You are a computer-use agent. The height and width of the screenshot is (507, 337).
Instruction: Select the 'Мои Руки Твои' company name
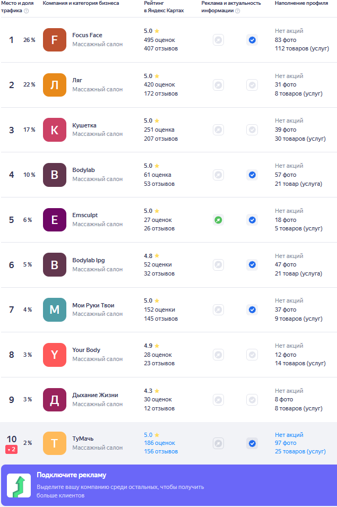point(93,305)
